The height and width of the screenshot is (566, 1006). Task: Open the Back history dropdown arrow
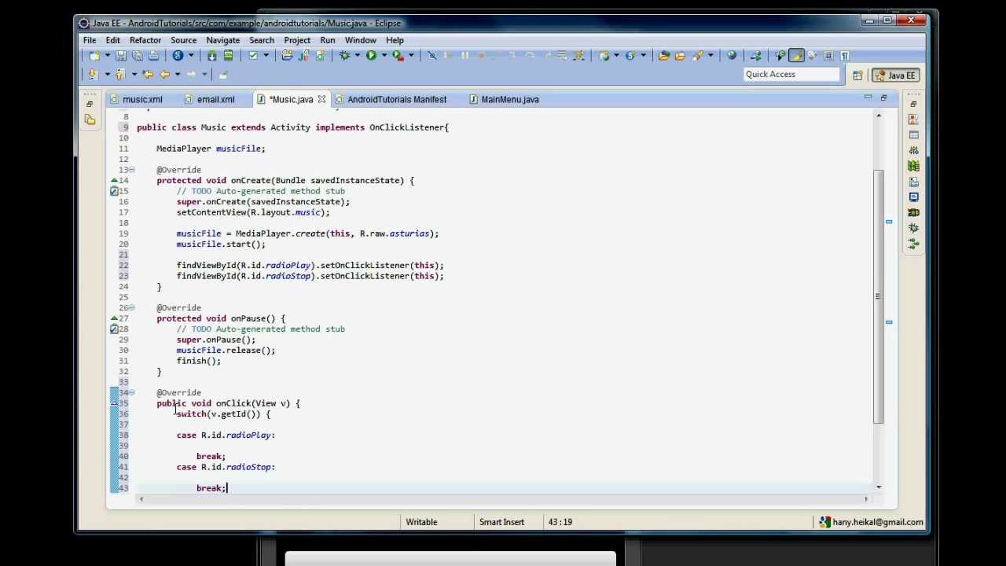click(178, 75)
